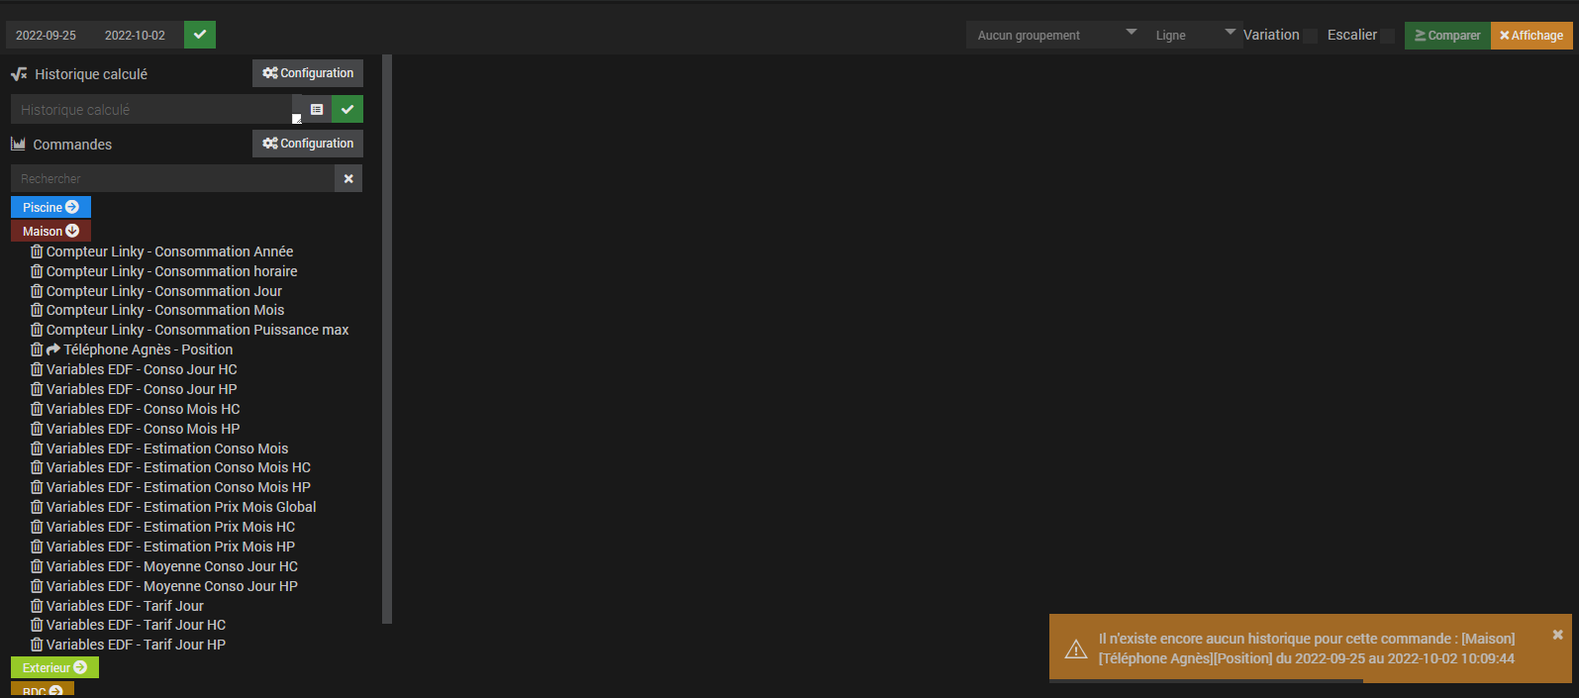Open calculated history list icon button
The height and width of the screenshot is (698, 1579).
tap(317, 109)
